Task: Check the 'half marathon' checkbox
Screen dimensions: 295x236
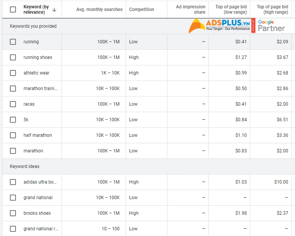Action: click(13, 135)
